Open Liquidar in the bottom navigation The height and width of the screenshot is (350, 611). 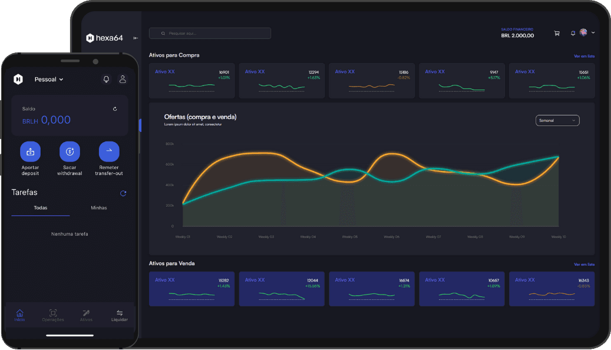[119, 315]
